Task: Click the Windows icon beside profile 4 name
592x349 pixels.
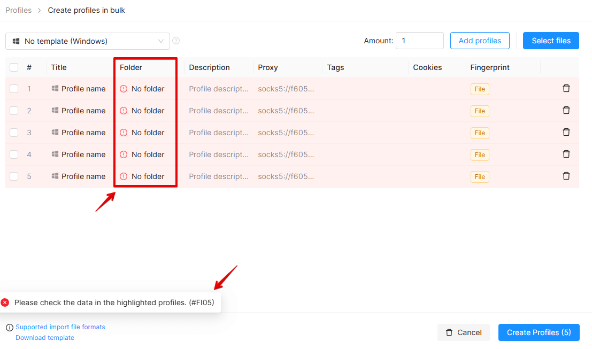Action: [x=55, y=154]
